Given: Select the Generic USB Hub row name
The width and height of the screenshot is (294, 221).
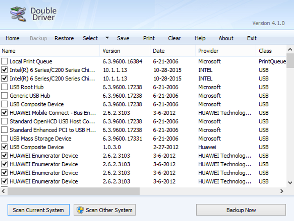Looking at the screenshot, I should [x=30, y=96].
